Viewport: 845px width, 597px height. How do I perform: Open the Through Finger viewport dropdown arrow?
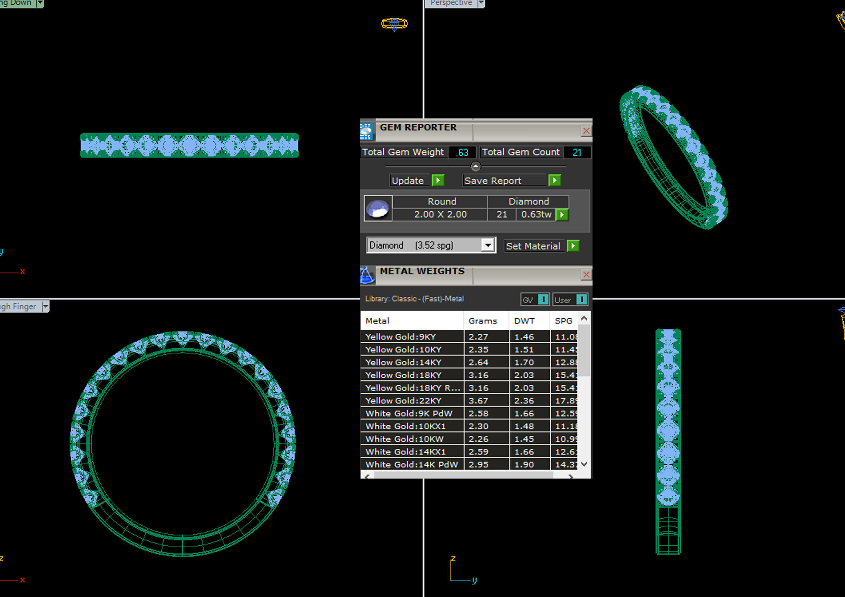45,306
